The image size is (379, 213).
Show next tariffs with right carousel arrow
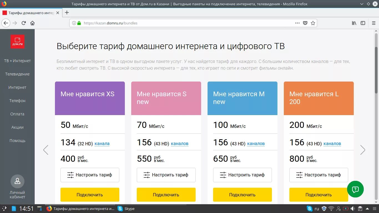(x=363, y=150)
